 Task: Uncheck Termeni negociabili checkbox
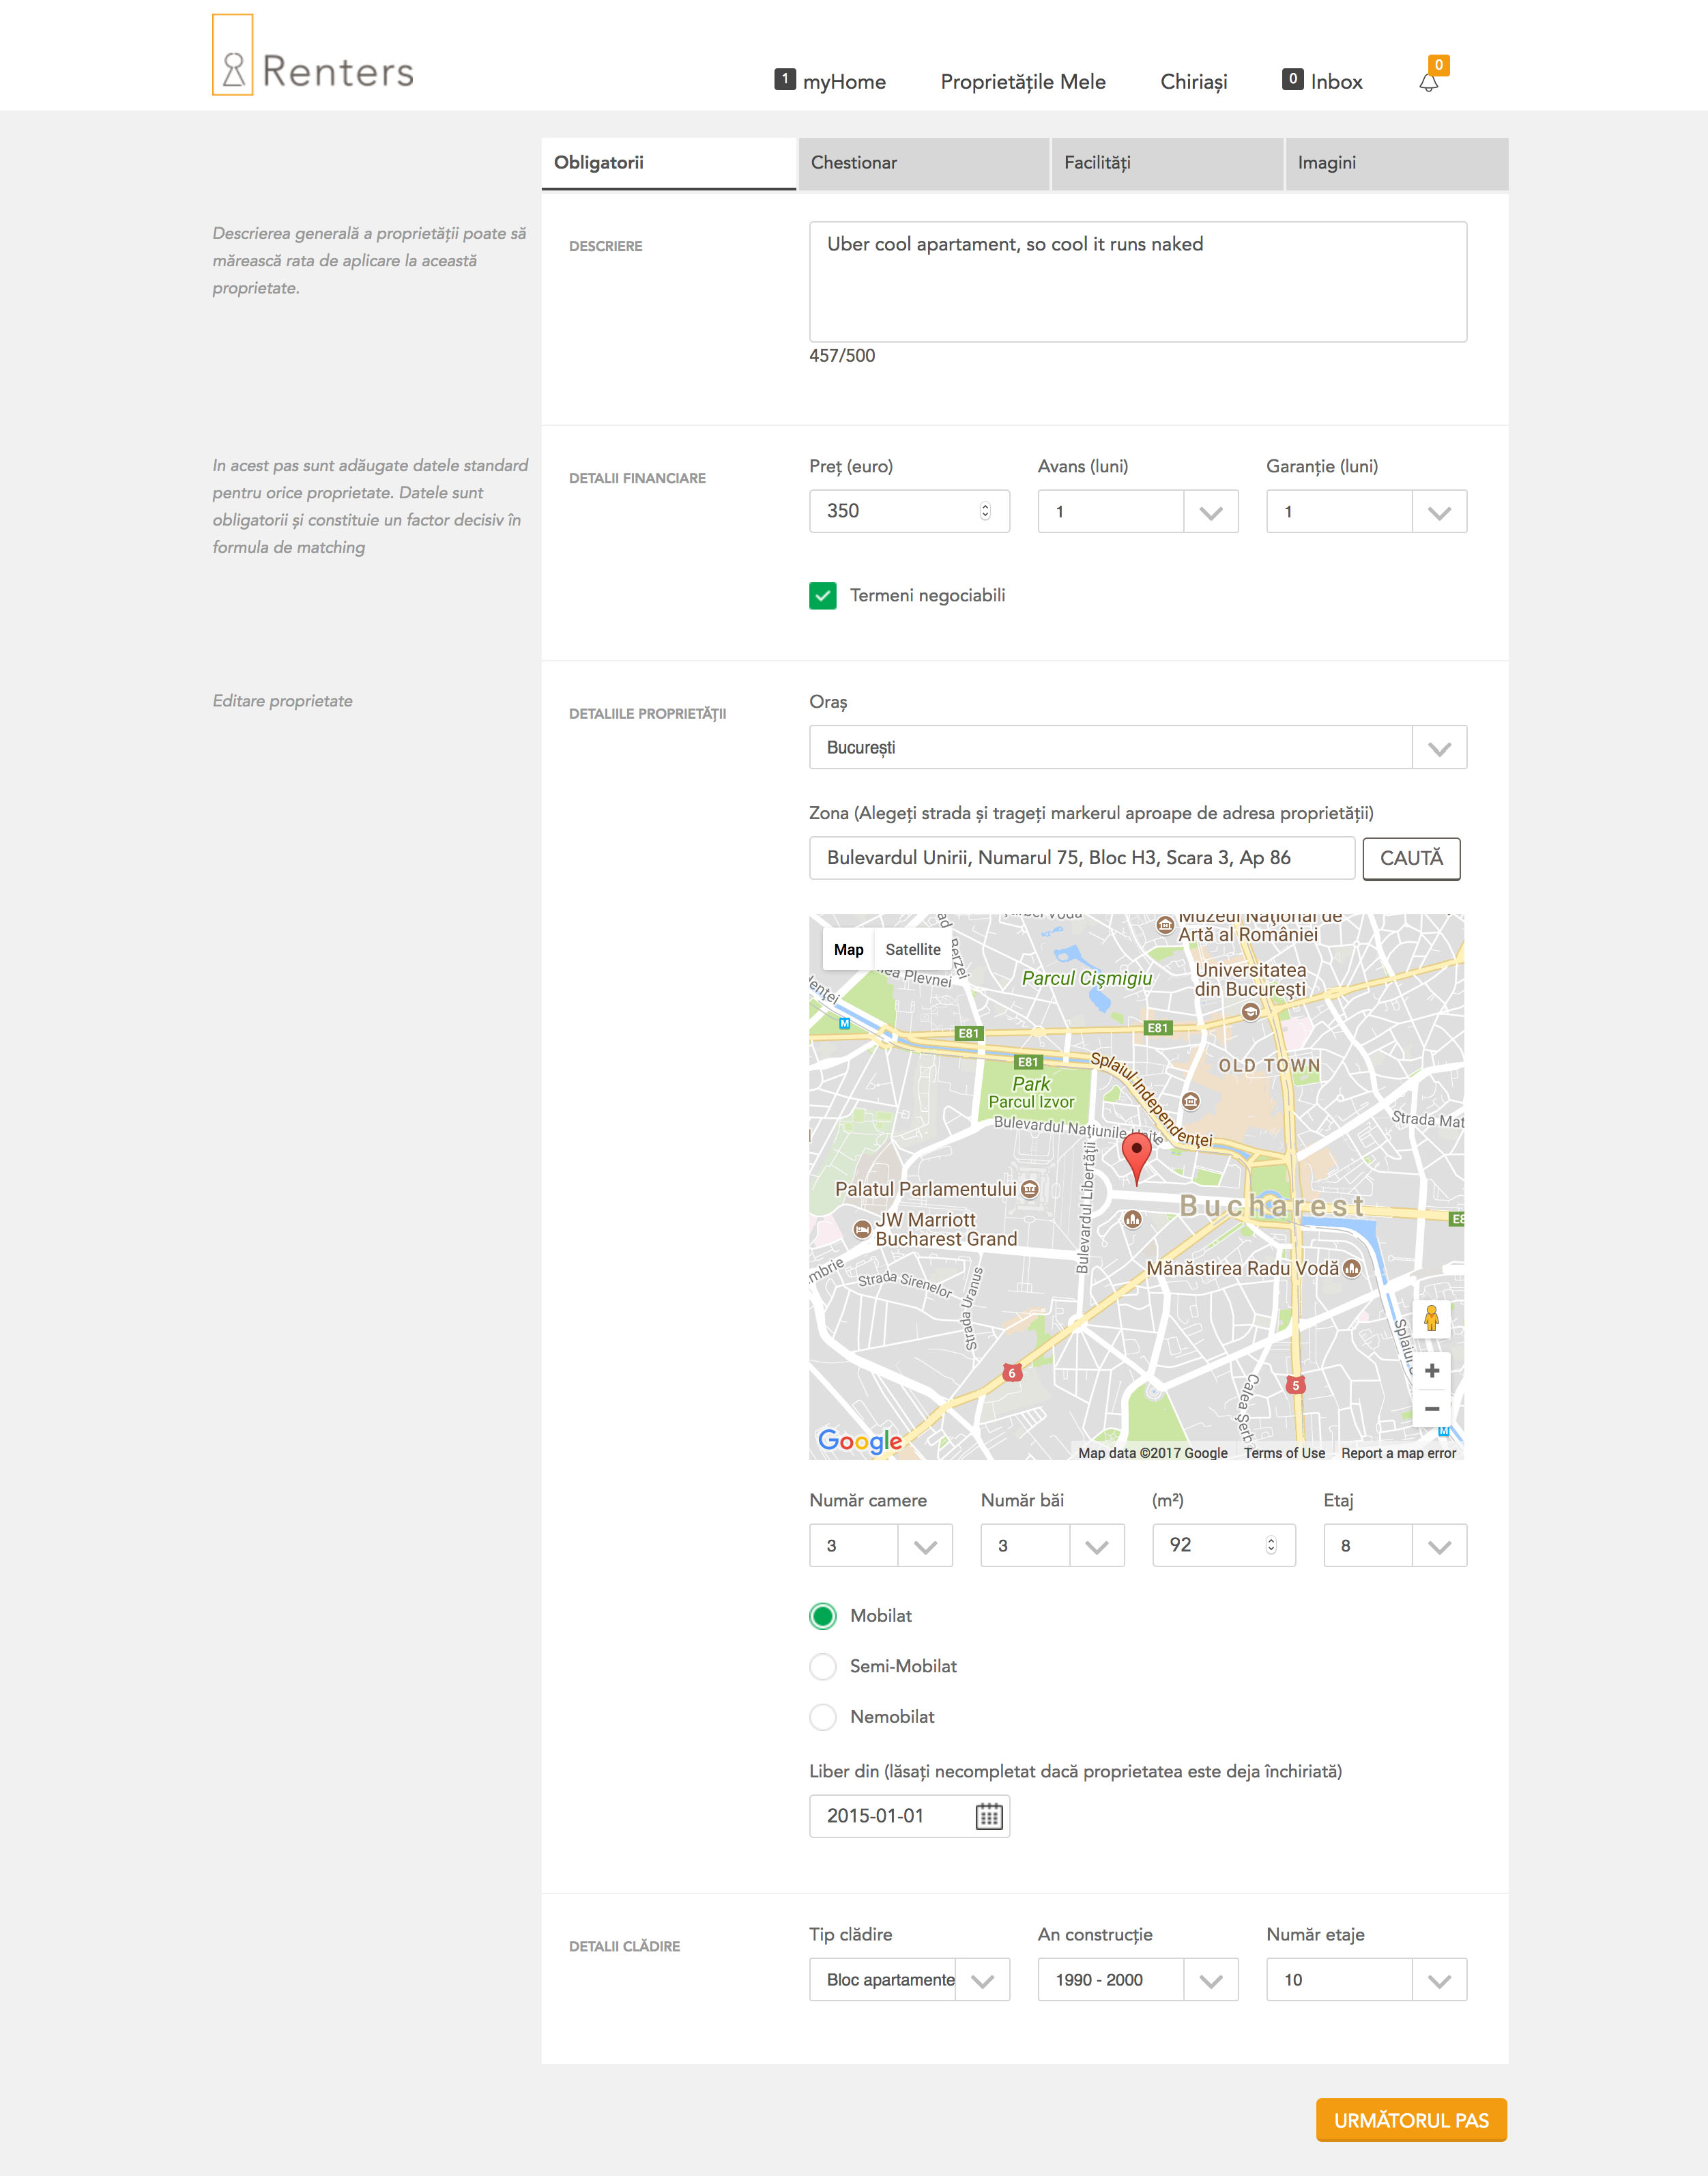(x=822, y=596)
